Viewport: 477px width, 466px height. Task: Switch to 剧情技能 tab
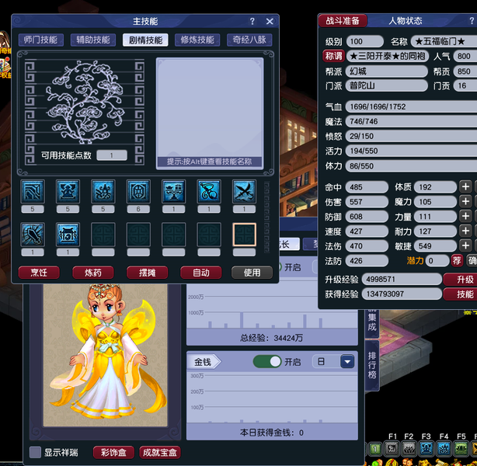pos(145,40)
